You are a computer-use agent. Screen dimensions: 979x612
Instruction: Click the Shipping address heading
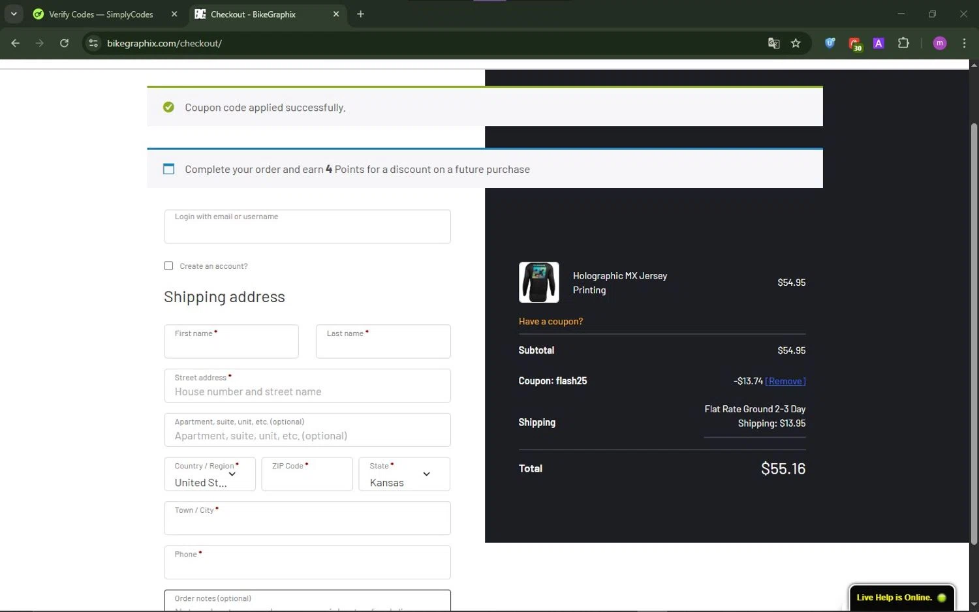[x=225, y=297]
